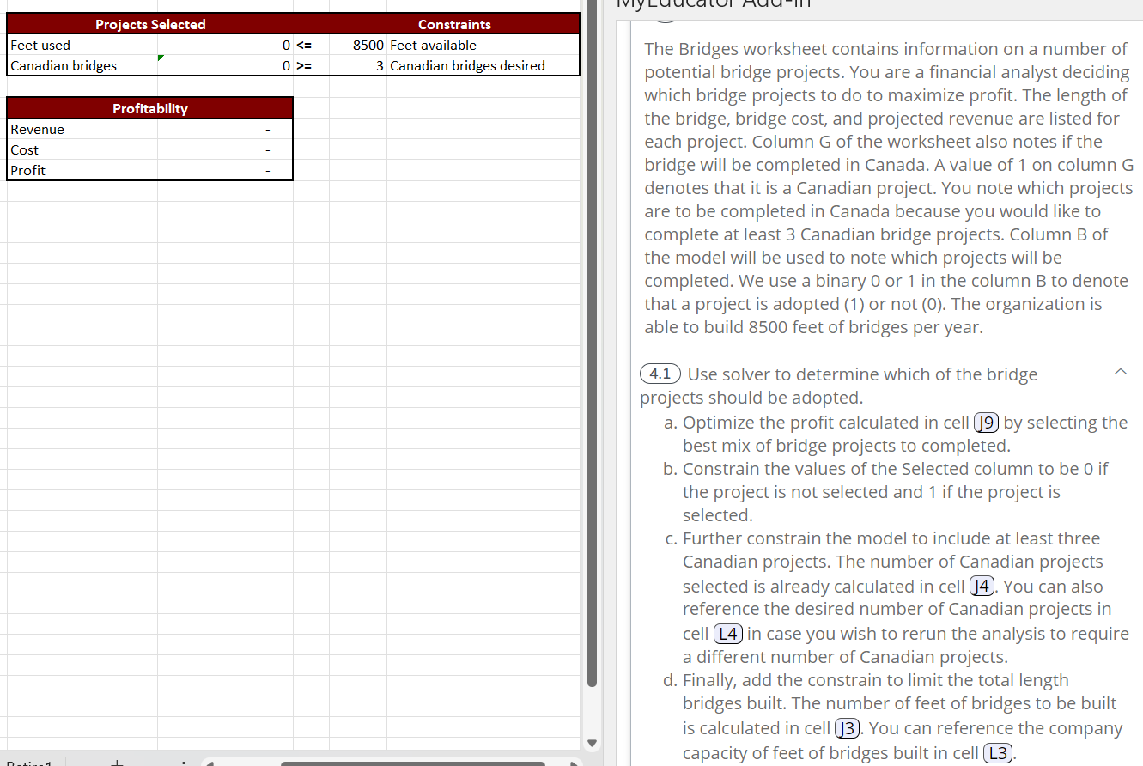
Task: Click the worksheet vertical scrollbar thumb
Action: [x=593, y=361]
